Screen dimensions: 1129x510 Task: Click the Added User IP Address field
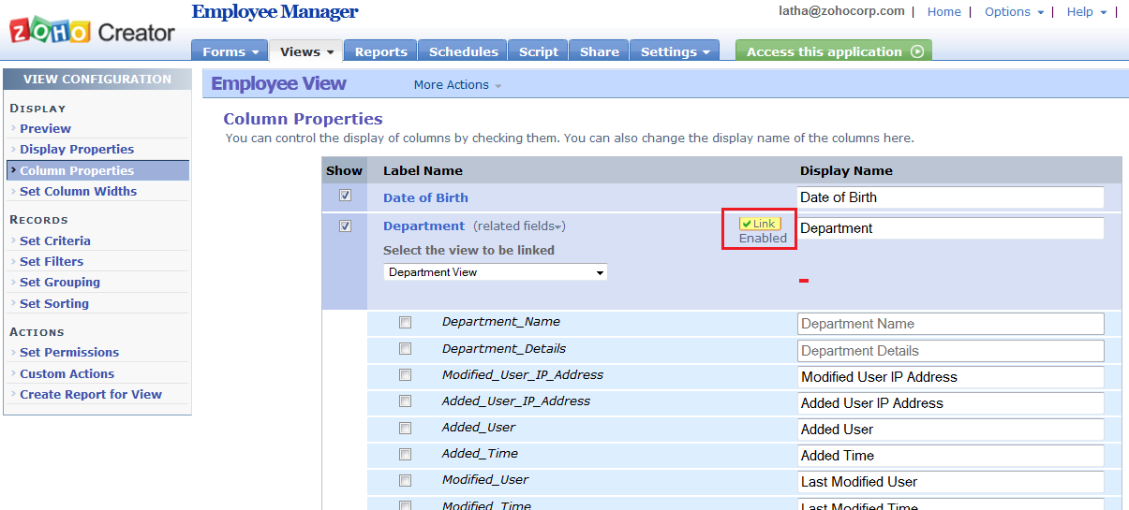[x=951, y=403]
